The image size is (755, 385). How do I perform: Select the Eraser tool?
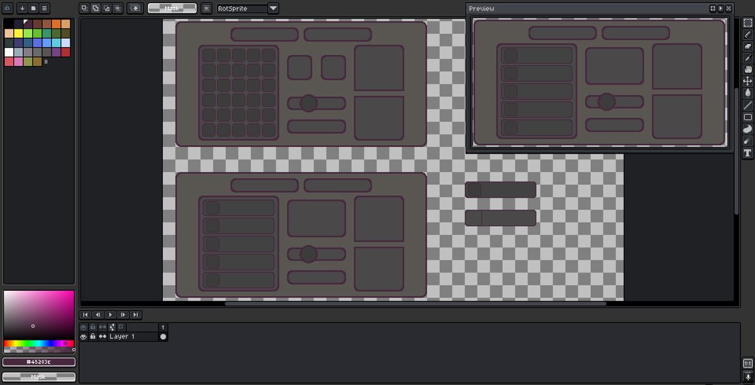tap(747, 46)
